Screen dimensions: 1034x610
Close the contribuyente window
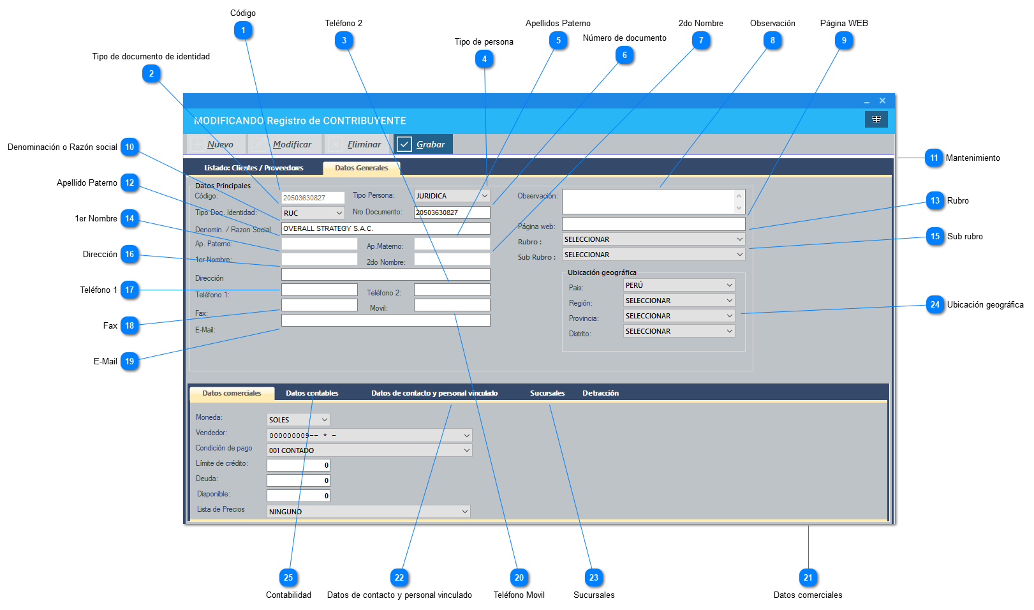pos(883,101)
